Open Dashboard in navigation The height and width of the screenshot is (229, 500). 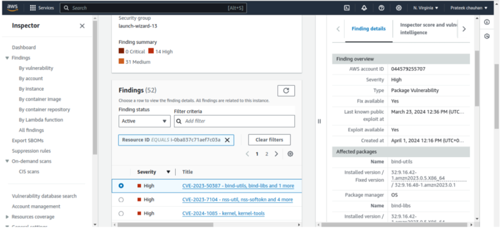24,48
